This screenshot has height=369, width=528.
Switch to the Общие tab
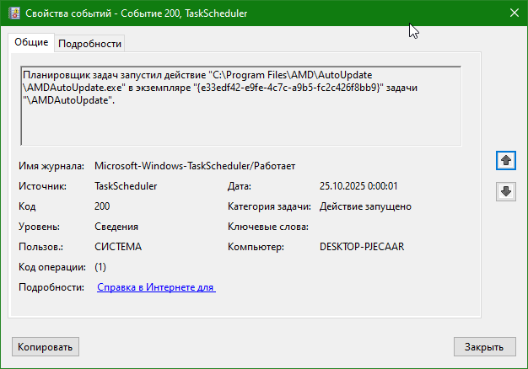pyautogui.click(x=31, y=42)
